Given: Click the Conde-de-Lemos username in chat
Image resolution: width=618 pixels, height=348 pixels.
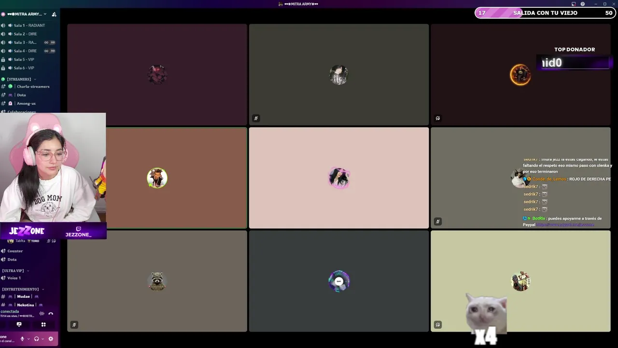Looking at the screenshot, I should click(x=549, y=179).
